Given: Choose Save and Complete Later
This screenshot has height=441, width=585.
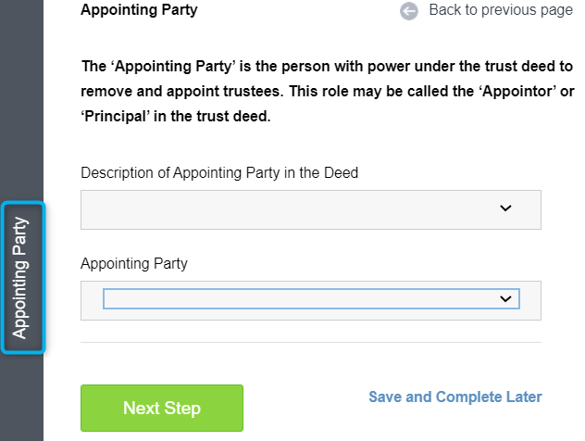Looking at the screenshot, I should (x=455, y=397).
